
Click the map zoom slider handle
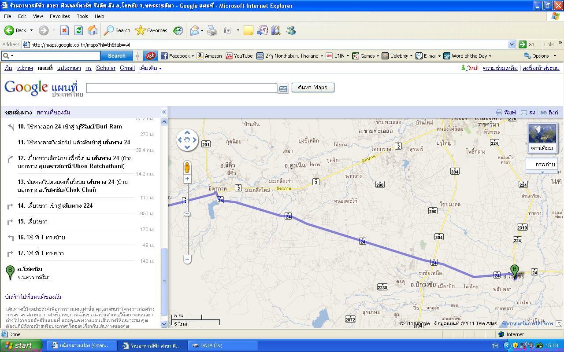click(x=187, y=214)
